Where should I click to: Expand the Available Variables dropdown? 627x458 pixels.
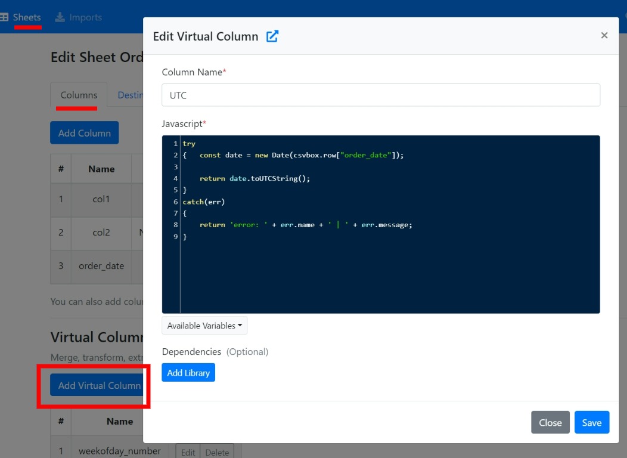[204, 326]
